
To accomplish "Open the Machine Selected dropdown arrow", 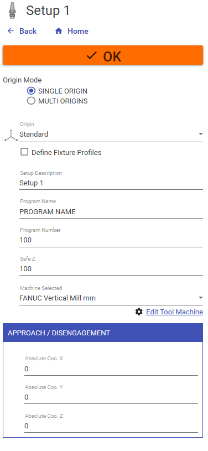I will 200,298.
